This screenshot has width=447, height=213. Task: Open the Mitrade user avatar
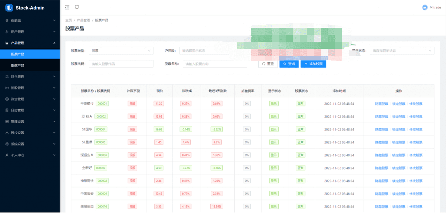coord(425,7)
